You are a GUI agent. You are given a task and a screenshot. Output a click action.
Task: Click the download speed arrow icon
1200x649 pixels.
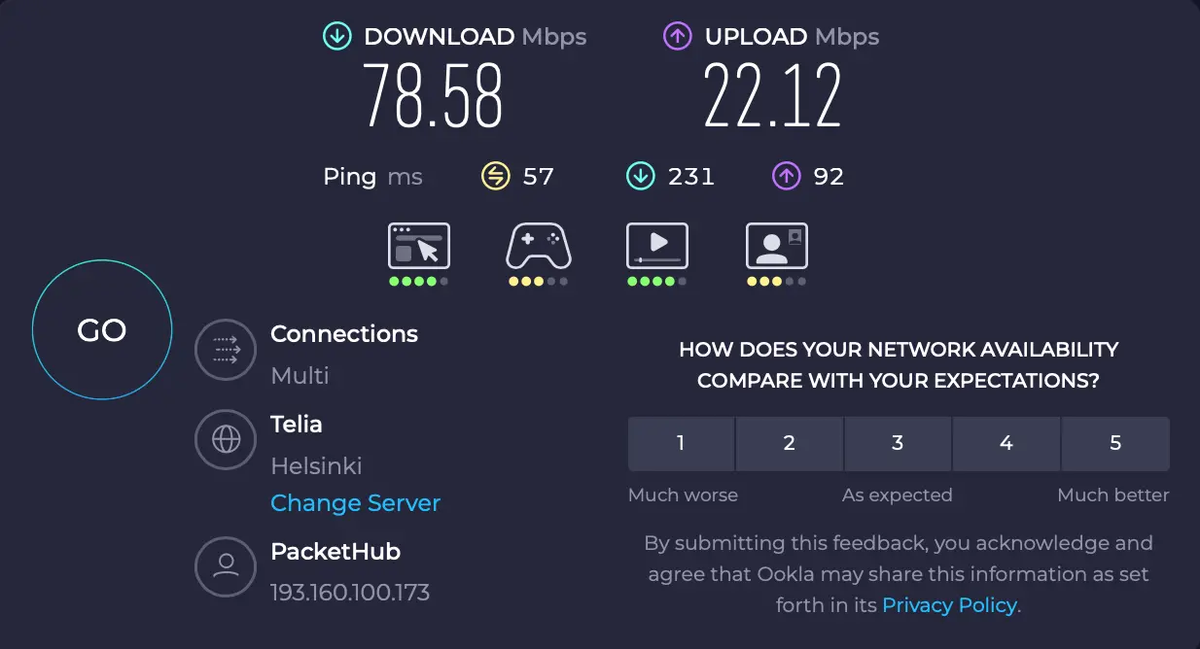coord(336,36)
